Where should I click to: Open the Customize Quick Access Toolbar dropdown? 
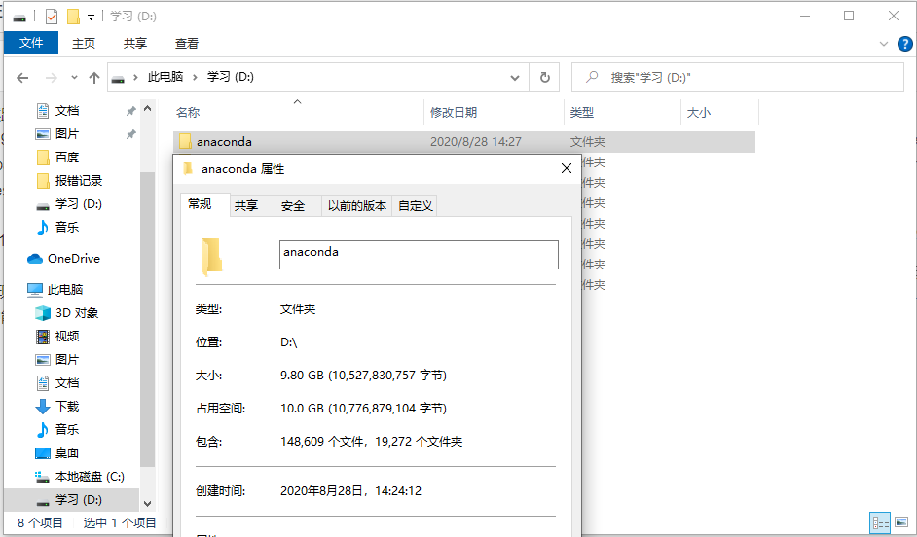(x=91, y=17)
